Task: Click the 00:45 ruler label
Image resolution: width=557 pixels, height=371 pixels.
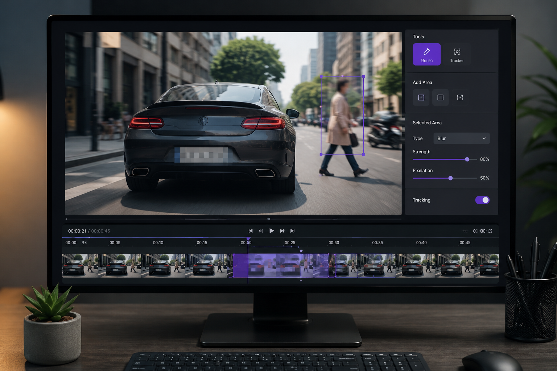Action: point(465,242)
